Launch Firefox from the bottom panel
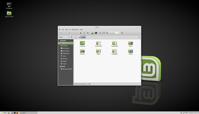The height and width of the screenshot is (114, 199). (x=17, y=113)
